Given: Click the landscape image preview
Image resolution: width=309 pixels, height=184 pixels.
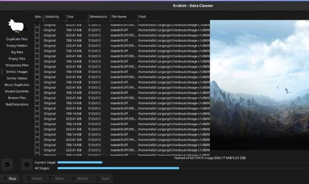Looking at the screenshot, I should [x=259, y=83].
